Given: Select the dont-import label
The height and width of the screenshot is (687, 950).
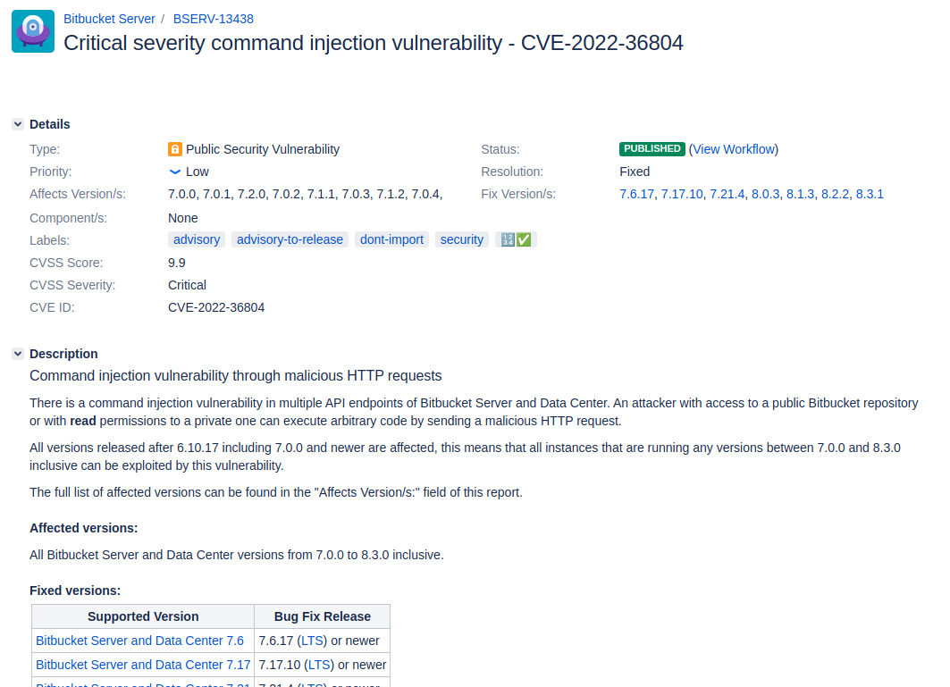Looking at the screenshot, I should (x=391, y=239).
